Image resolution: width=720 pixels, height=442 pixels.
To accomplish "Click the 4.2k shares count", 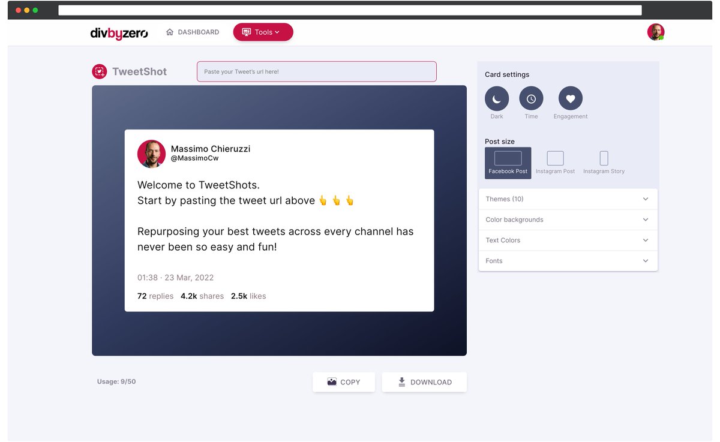I will pos(202,296).
